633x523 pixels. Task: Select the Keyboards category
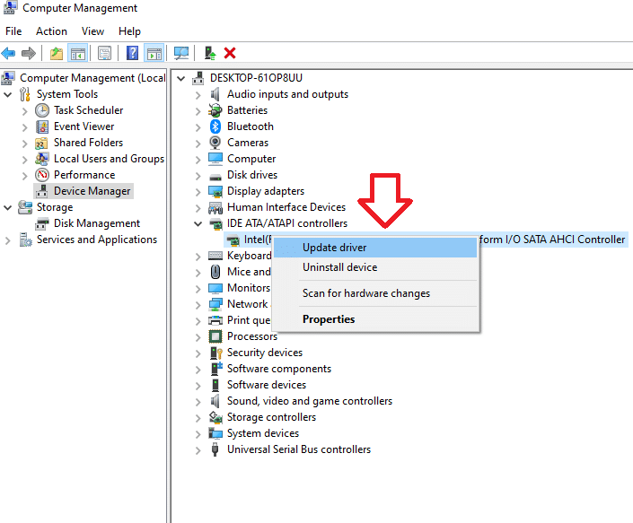pyautogui.click(x=249, y=256)
